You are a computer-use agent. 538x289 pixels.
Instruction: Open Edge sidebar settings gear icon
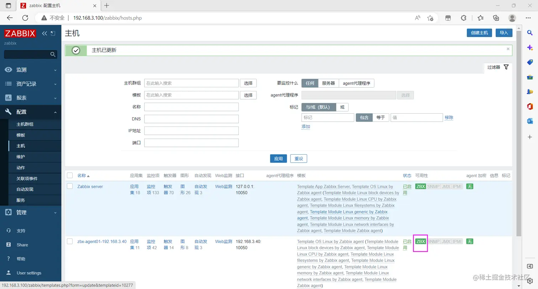[x=530, y=281]
